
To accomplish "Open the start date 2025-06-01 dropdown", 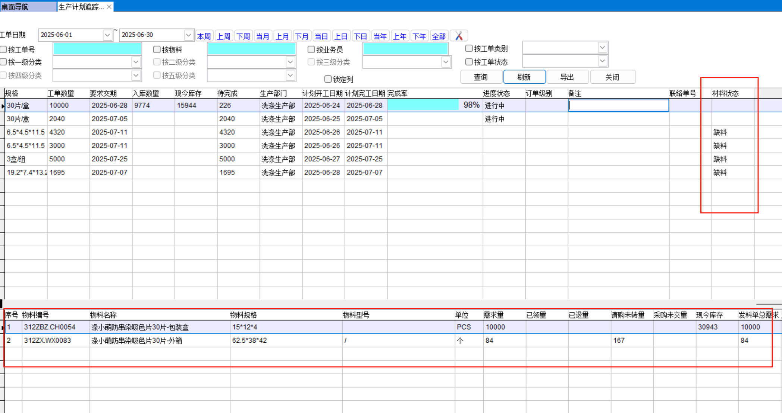I will pyautogui.click(x=107, y=35).
